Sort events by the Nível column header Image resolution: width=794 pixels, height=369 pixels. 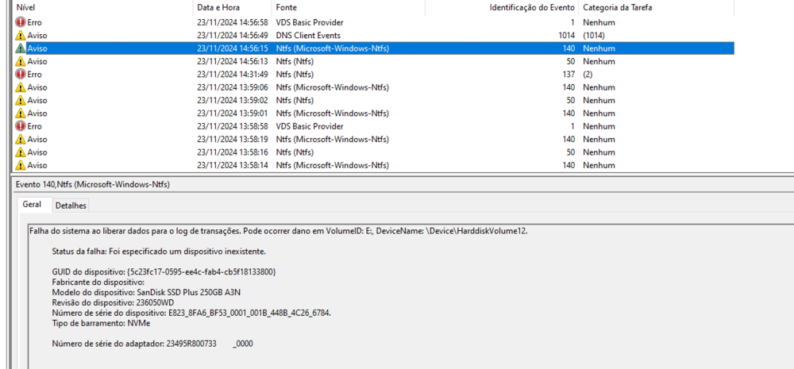coord(25,7)
